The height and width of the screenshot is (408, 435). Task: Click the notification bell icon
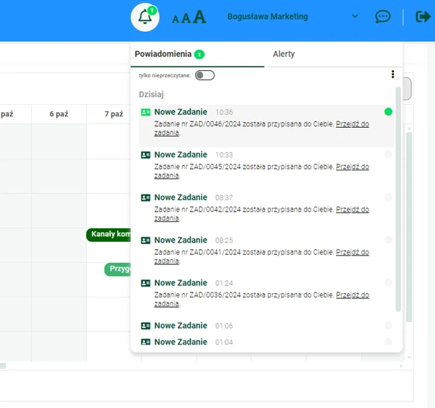pyautogui.click(x=145, y=17)
